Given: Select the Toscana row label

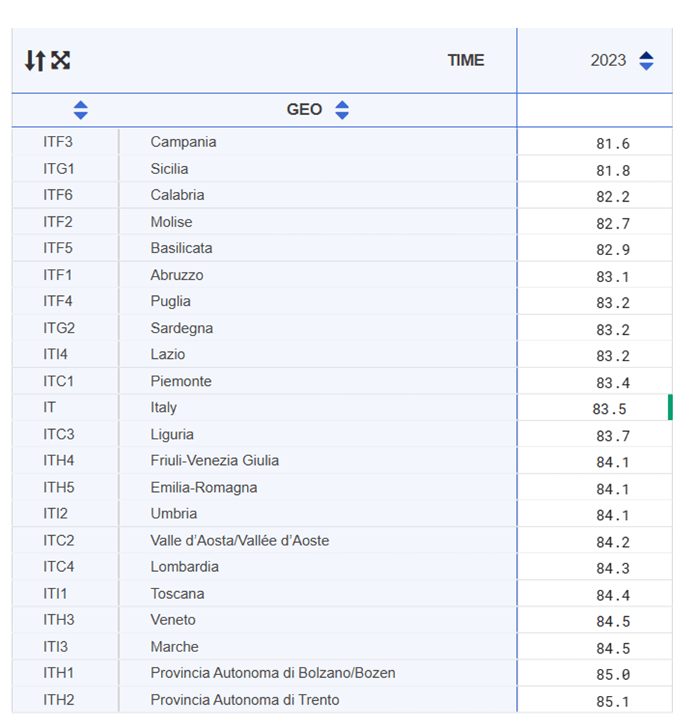Looking at the screenshot, I should click(177, 594).
